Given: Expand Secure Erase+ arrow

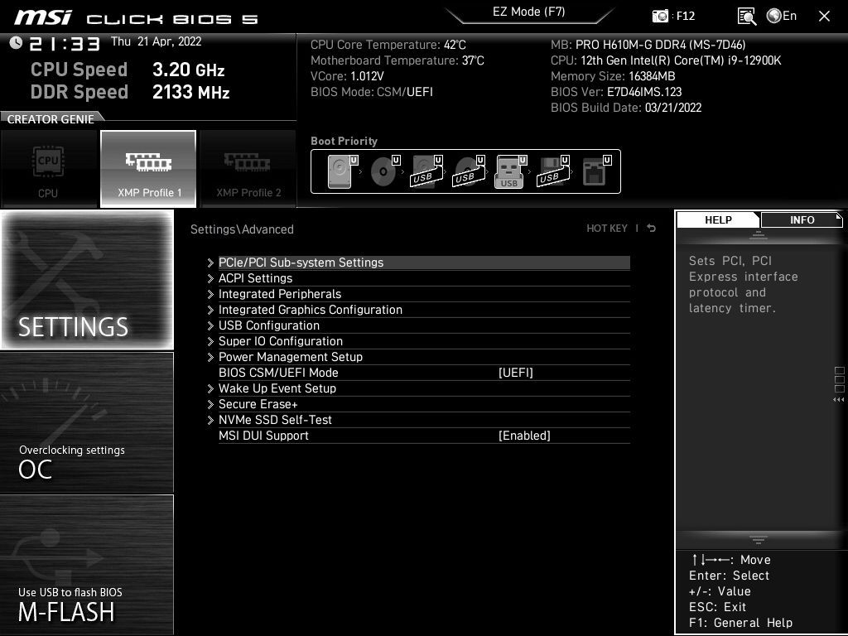Looking at the screenshot, I should click(210, 404).
